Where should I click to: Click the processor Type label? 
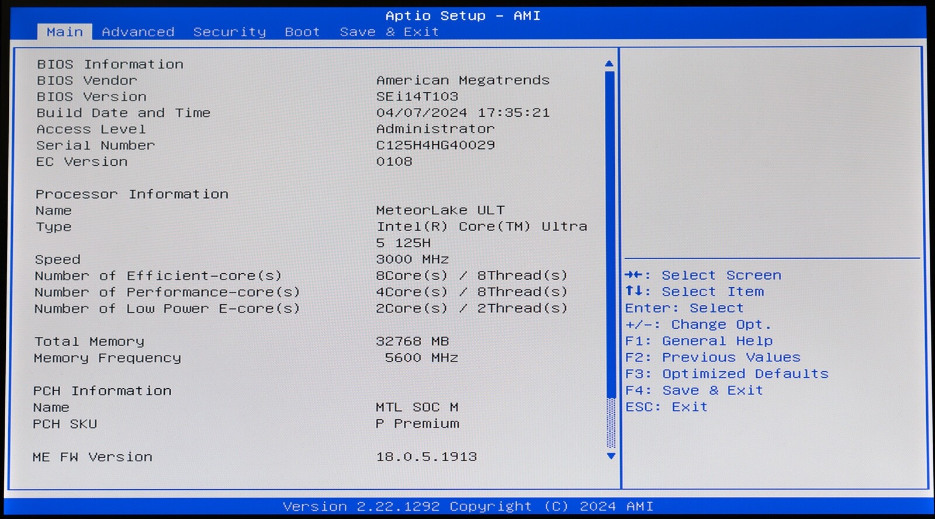pyautogui.click(x=53, y=227)
